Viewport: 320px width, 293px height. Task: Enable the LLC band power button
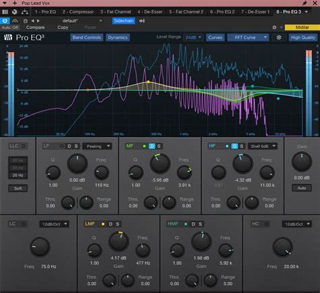(x=23, y=146)
